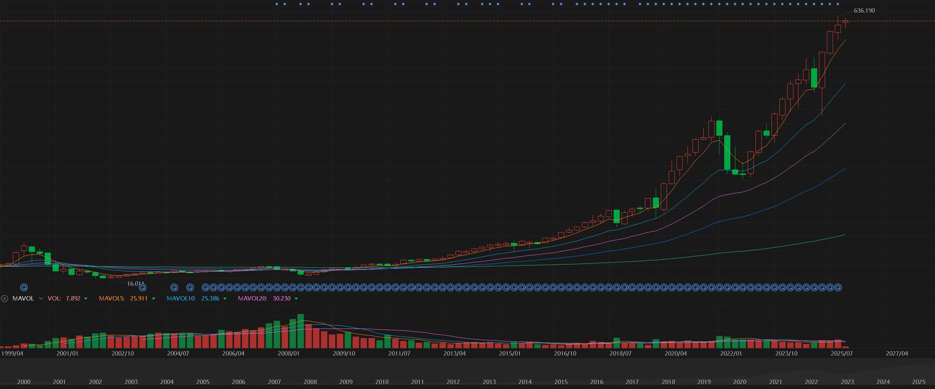This screenshot has height=389, width=935.
Task: Jump to 2025 in the bottom navigator
Action: pos(919,382)
